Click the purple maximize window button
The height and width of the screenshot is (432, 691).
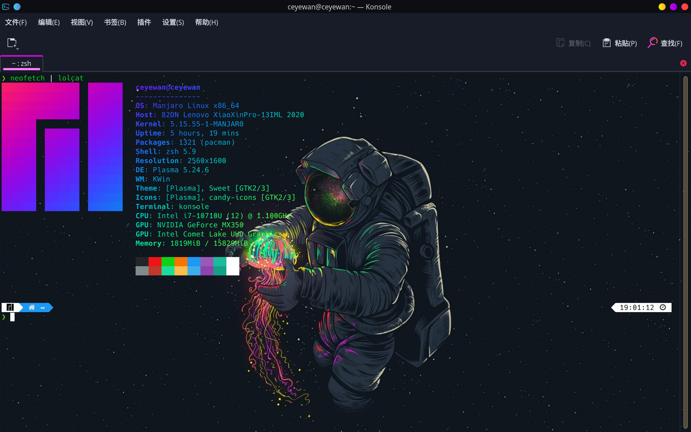click(x=673, y=7)
